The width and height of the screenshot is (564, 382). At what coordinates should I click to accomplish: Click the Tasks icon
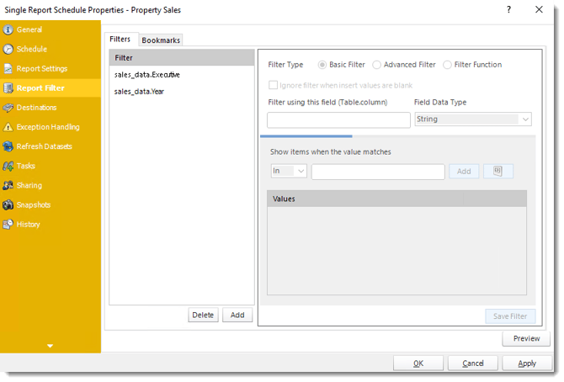(x=8, y=166)
